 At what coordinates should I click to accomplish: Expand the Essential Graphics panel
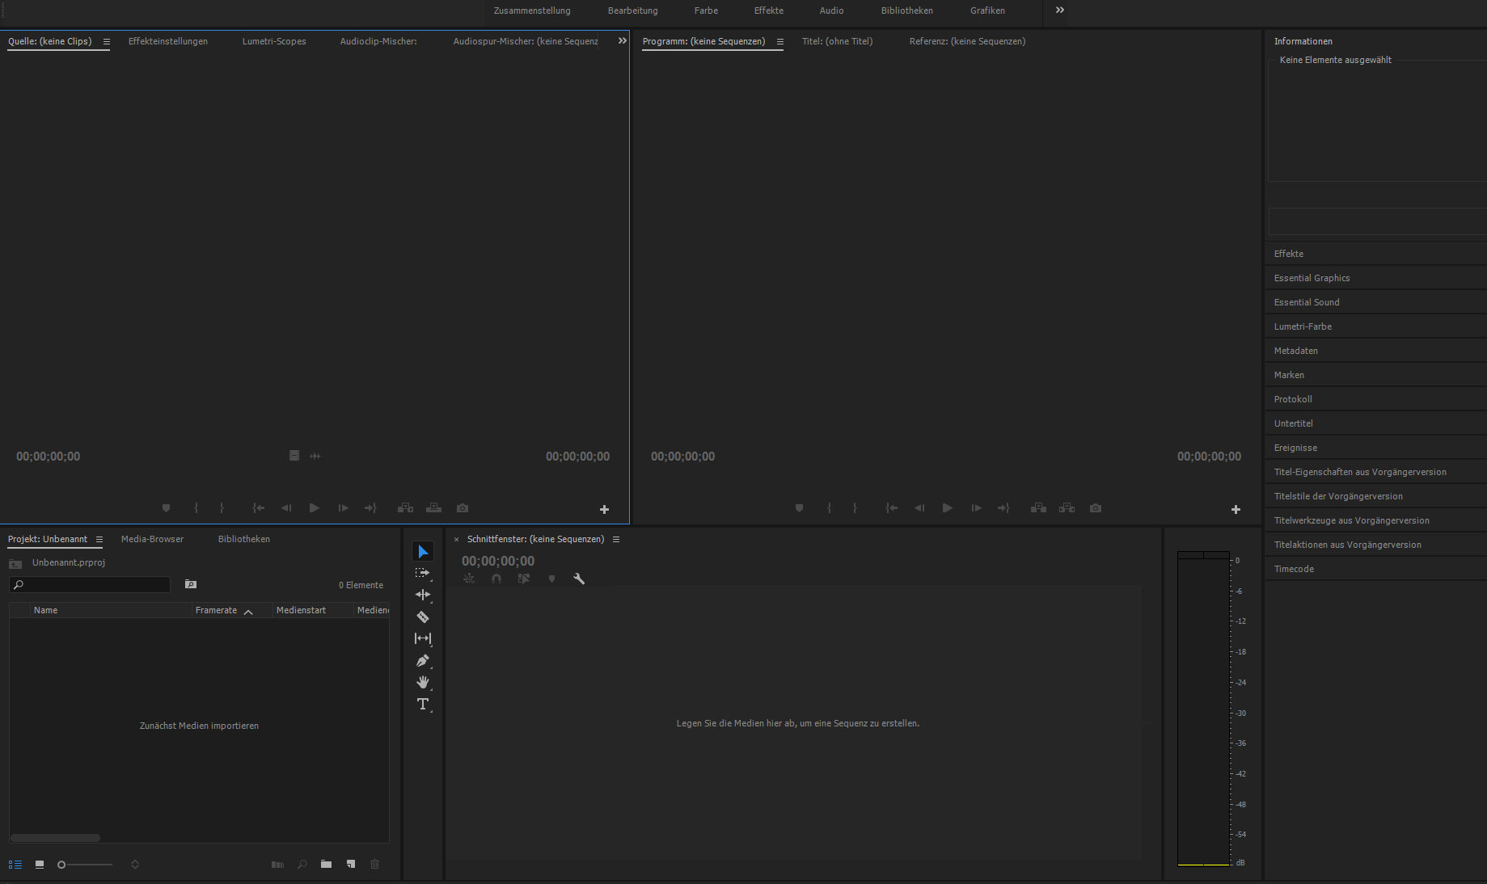(1312, 278)
